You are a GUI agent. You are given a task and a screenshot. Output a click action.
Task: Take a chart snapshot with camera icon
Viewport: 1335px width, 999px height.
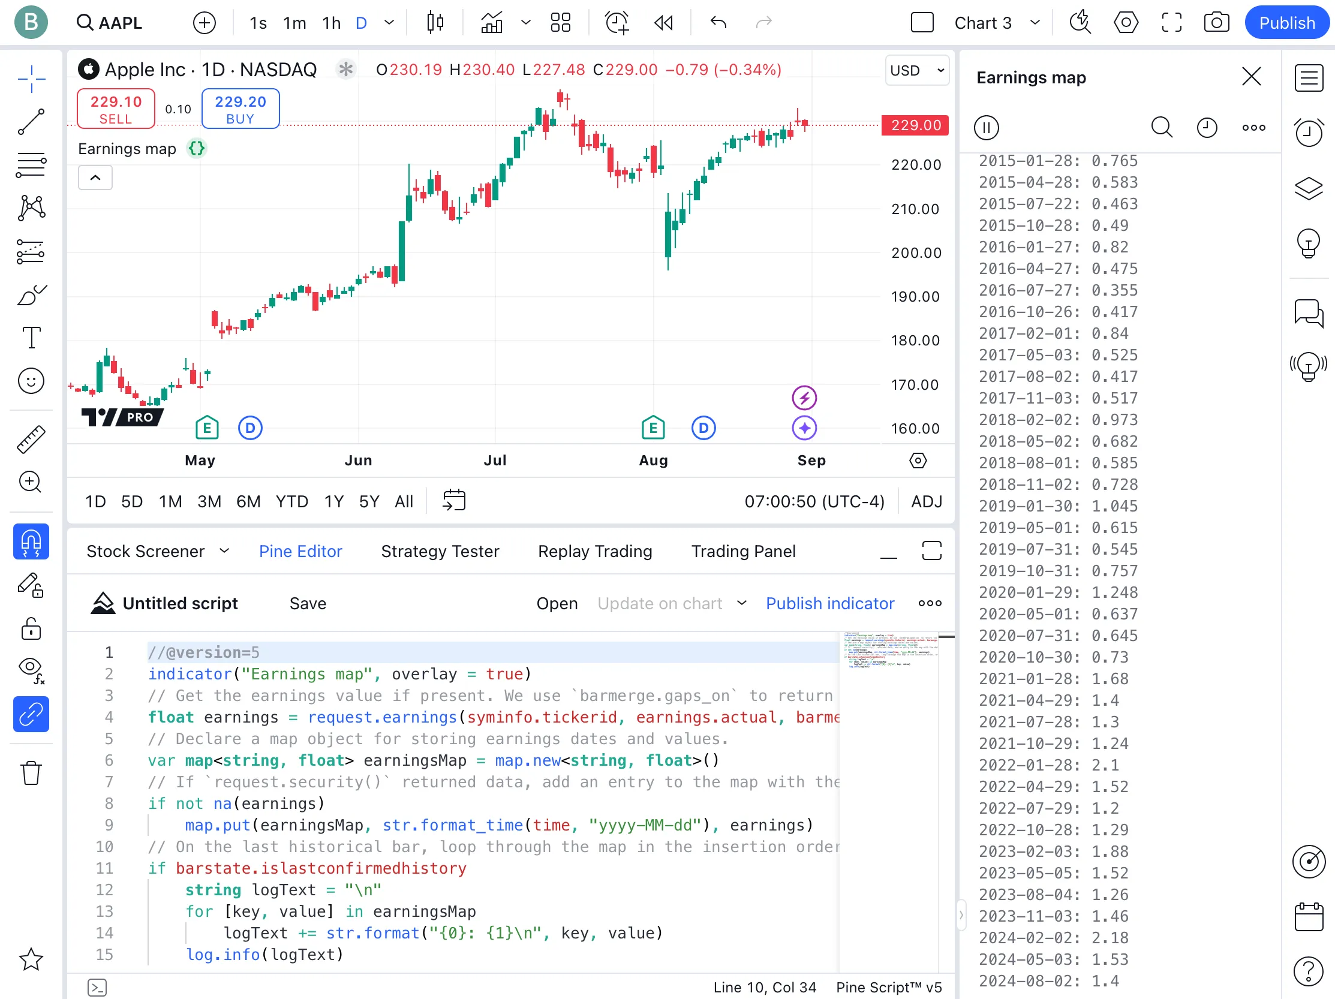pyautogui.click(x=1216, y=23)
